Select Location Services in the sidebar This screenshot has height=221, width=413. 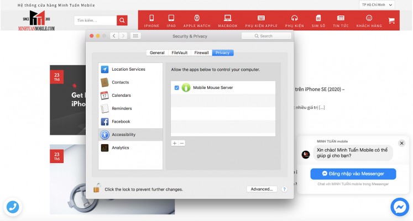tap(128, 70)
